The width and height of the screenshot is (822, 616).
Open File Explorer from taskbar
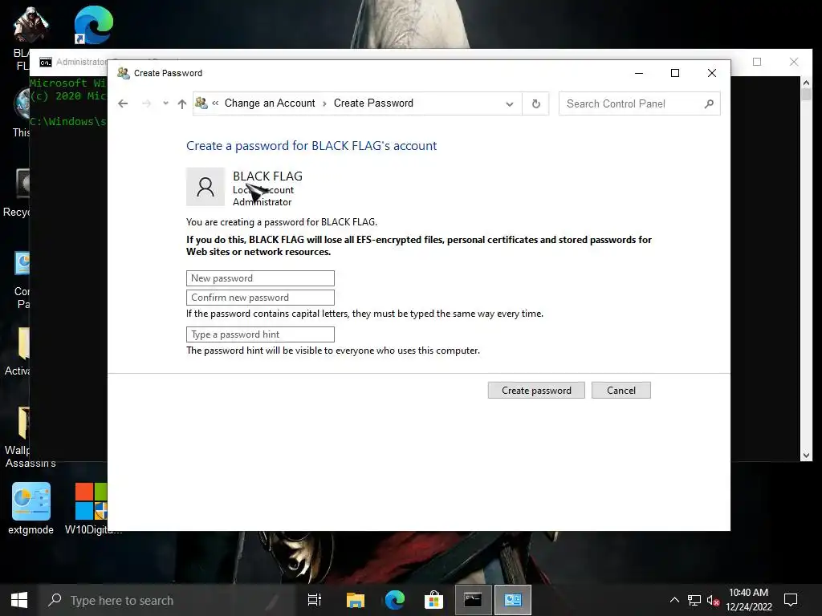(x=355, y=600)
